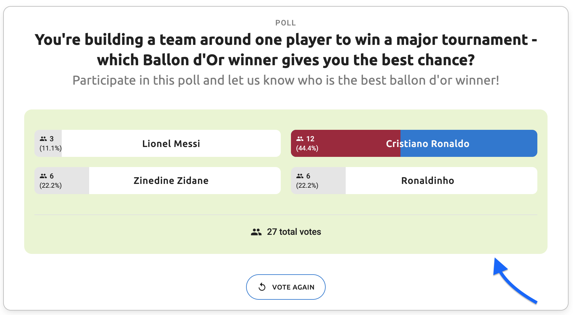Select the Zinedine Zidane poll option

[x=171, y=181]
